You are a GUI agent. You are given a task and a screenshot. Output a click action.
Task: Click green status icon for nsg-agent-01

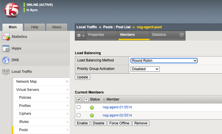click(x=92, y=107)
